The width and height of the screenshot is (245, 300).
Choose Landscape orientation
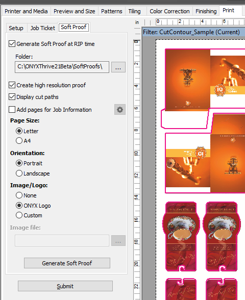[x=19, y=173]
